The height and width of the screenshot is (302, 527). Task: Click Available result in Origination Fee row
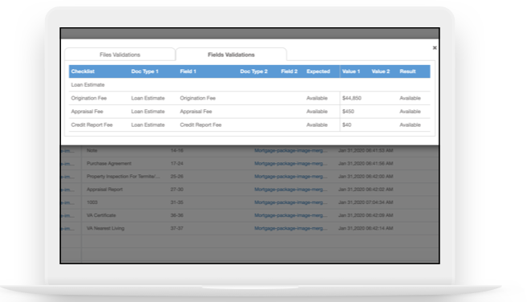click(410, 98)
